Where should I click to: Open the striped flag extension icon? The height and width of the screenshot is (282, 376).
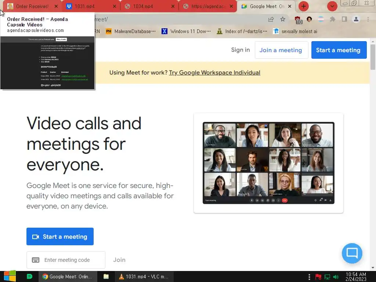point(321,19)
